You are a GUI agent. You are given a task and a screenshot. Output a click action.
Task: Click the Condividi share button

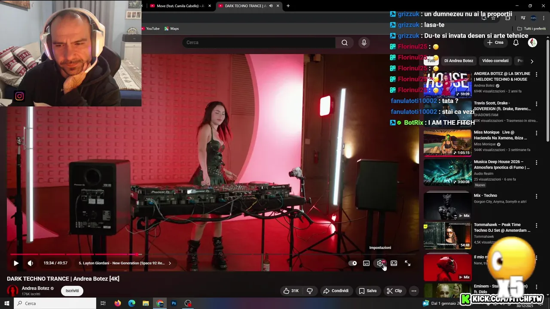coord(336,291)
